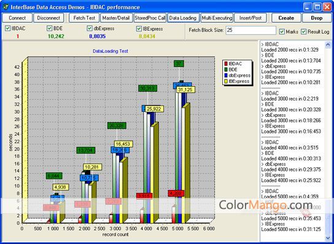Select the Master/Detail test button

pos(116,18)
